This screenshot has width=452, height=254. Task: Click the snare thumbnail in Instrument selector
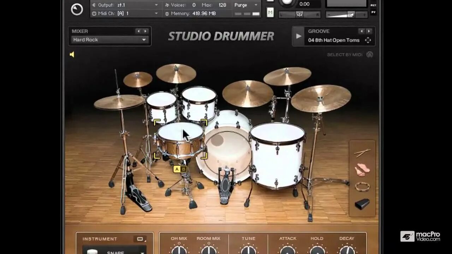(x=93, y=252)
